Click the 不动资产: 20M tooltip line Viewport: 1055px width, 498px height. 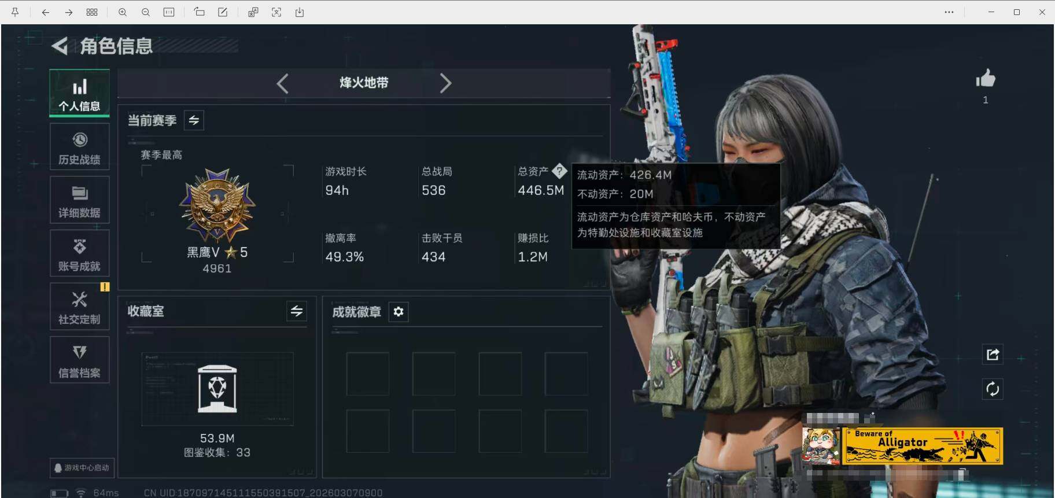pos(615,194)
